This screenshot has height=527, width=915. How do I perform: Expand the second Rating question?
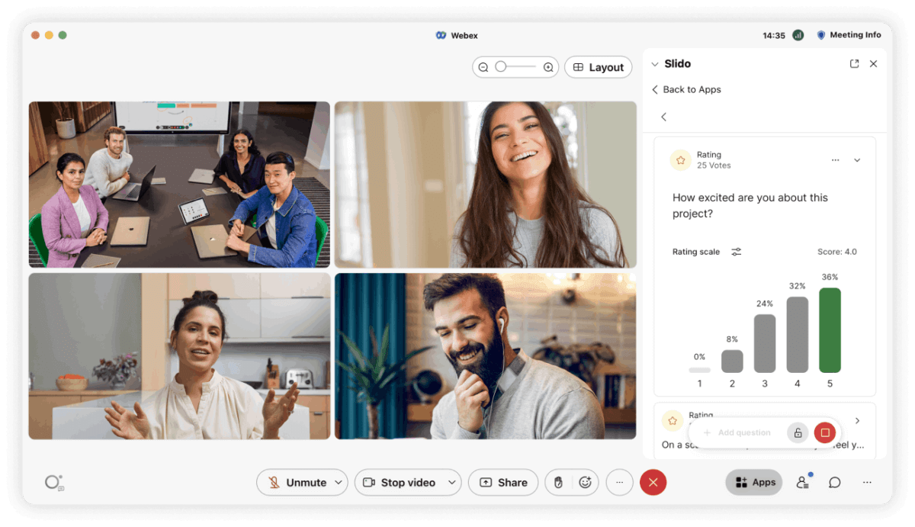[857, 420]
